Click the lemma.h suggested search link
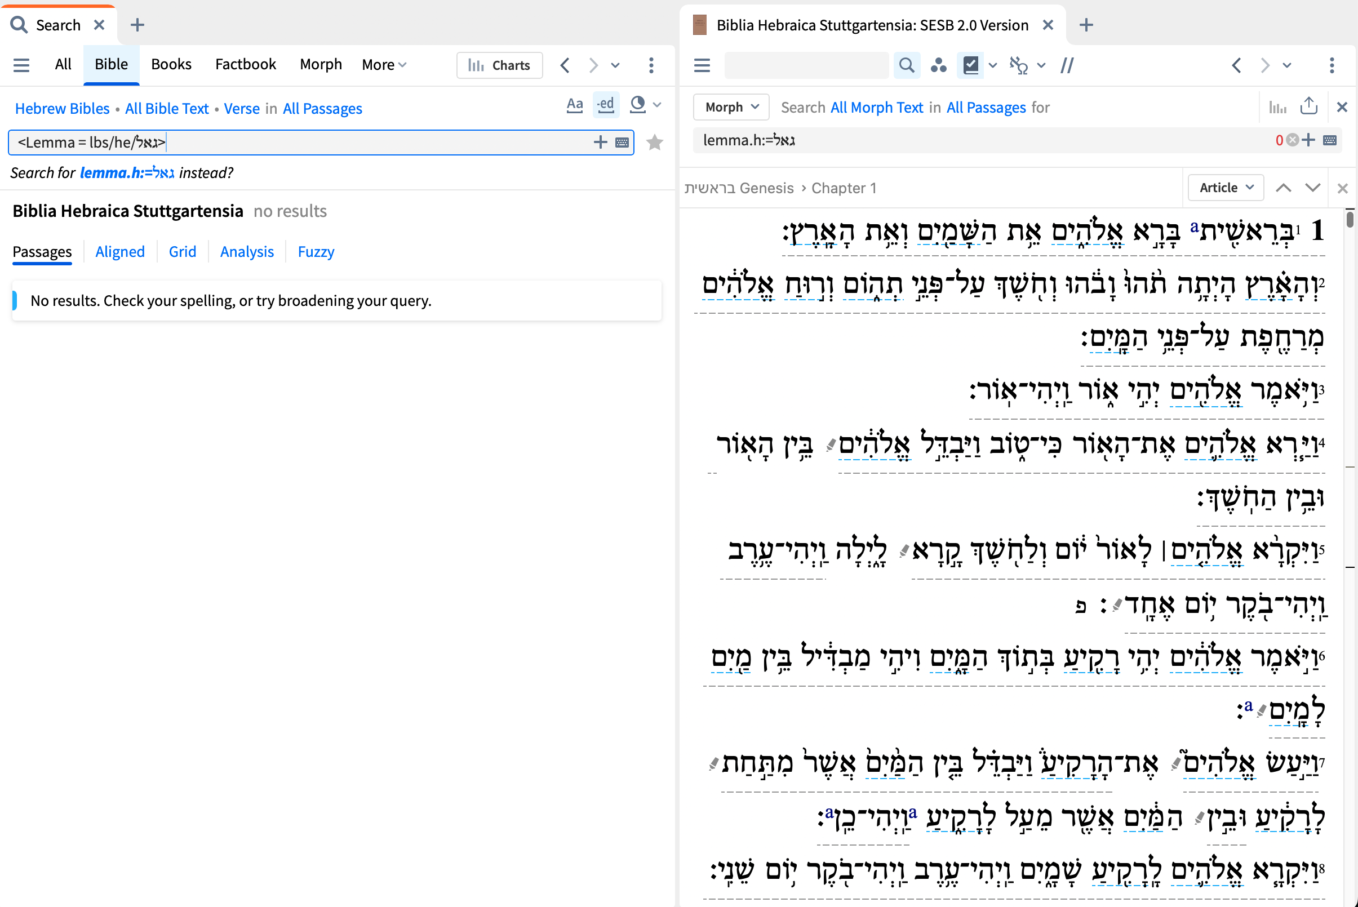The height and width of the screenshot is (907, 1358). tap(127, 173)
